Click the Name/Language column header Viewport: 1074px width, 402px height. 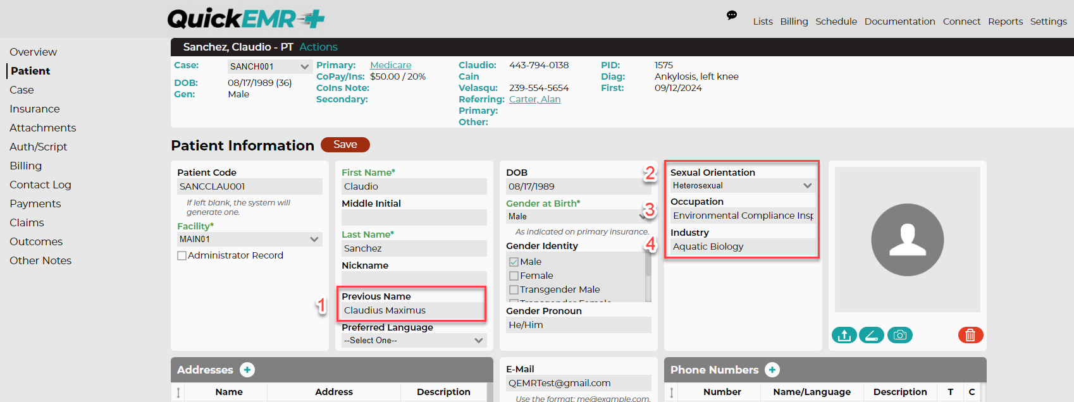812,392
